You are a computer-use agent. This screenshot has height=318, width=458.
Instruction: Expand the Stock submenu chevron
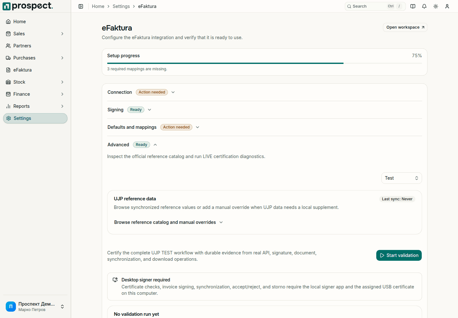point(62,82)
